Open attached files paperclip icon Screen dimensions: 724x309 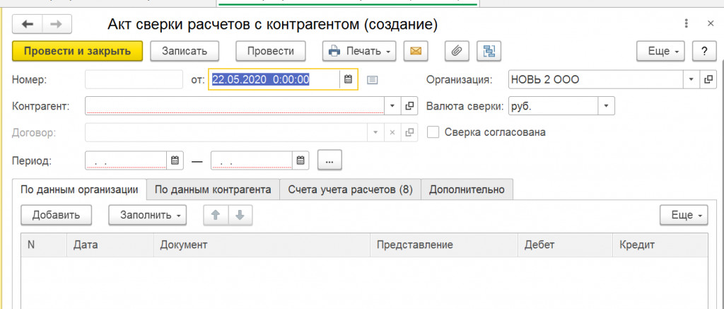tap(457, 51)
